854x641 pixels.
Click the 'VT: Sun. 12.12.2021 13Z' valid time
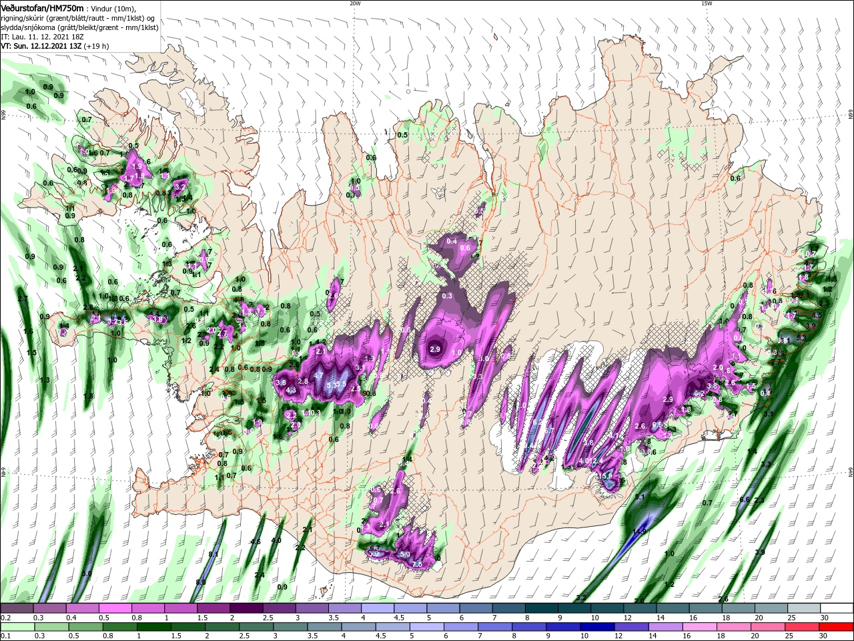tap(41, 47)
